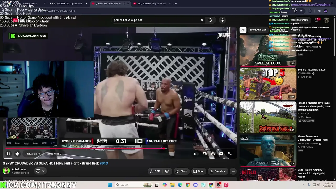This screenshot has width=336, height=189.
Task: Open Task View from taskbar
Action: click(156, 185)
